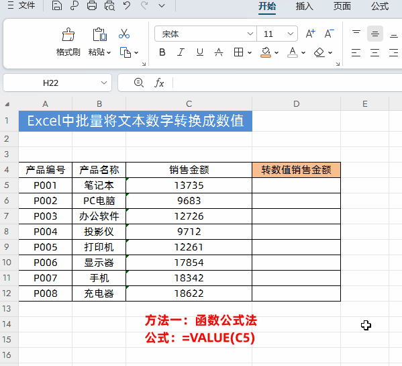
Task: Click the export-to-PDF icon beside Save
Action: point(74,5)
